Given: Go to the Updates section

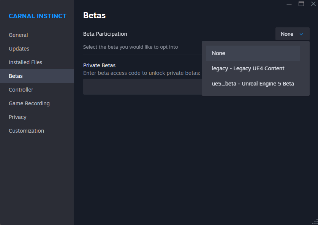Looking at the screenshot, I should click(x=19, y=49).
